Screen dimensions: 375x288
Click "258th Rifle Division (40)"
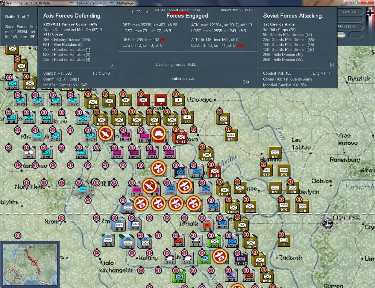283,55
